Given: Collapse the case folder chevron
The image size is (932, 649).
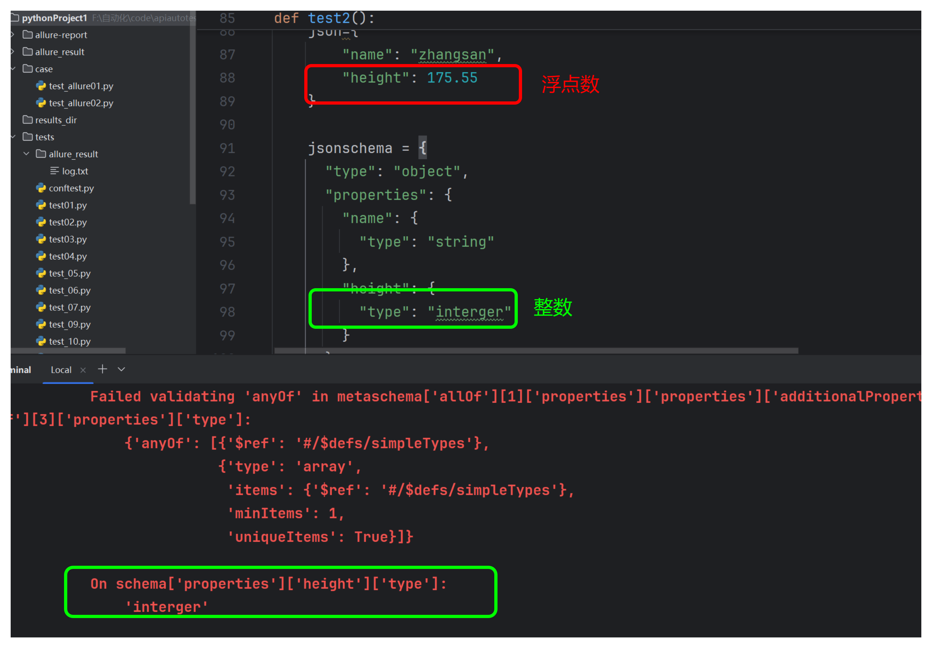Looking at the screenshot, I should pyautogui.click(x=13, y=69).
